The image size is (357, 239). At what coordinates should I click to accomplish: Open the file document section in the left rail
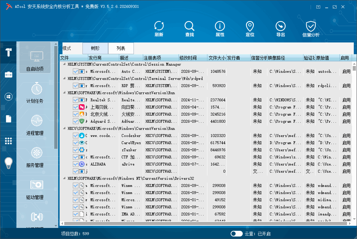(x=9, y=119)
